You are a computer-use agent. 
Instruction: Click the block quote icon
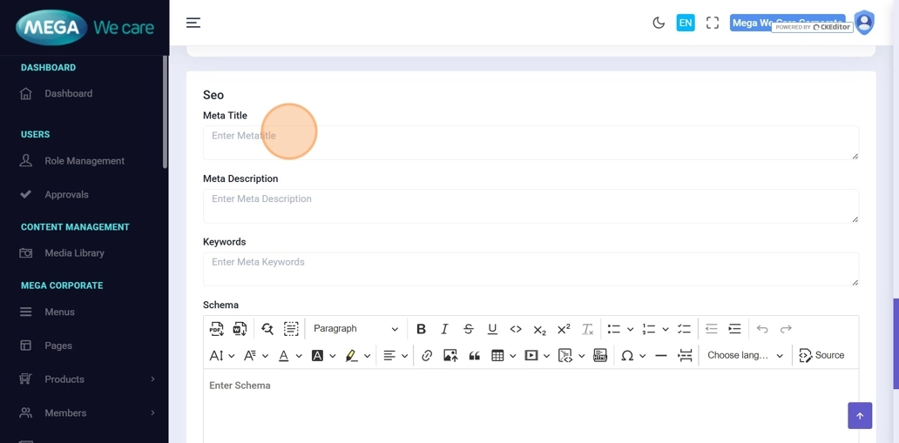click(475, 356)
